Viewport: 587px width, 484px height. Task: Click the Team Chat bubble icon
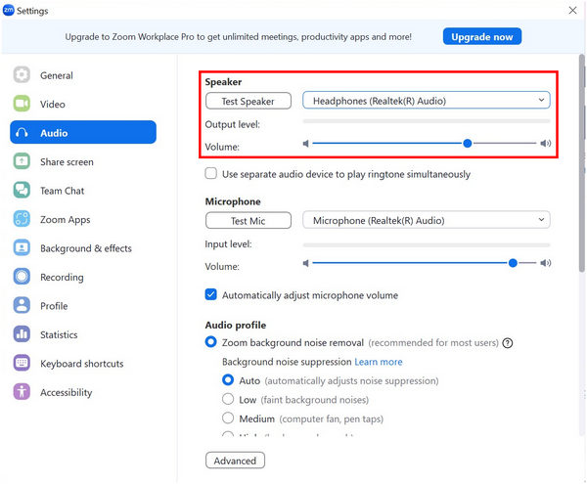tap(22, 190)
